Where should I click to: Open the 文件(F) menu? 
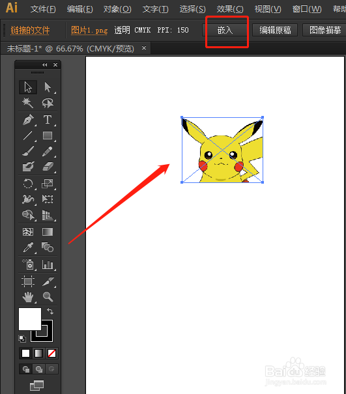[43, 9]
